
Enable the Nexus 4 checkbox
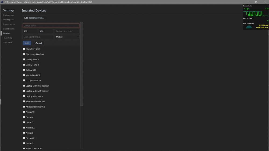[24, 117]
